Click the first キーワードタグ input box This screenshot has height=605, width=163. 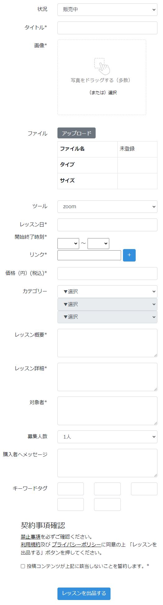70,489
